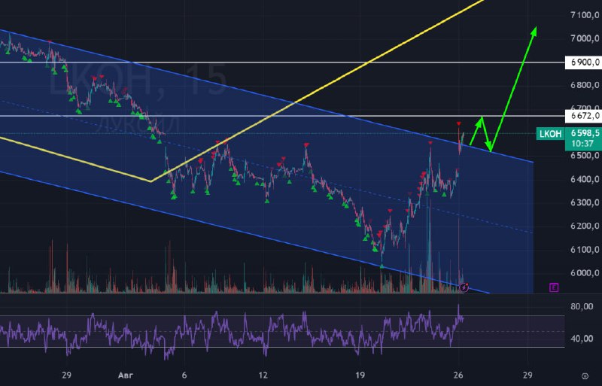Image resolution: width=602 pixels, height=386 pixels.
Task: Click the Авг month label on time axis
Action: click(126, 375)
